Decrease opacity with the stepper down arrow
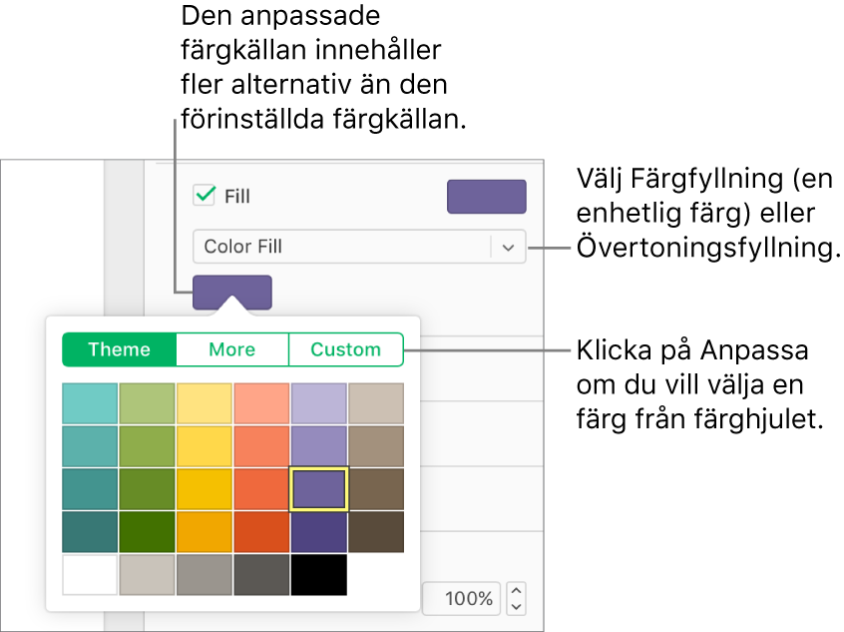Image resolution: width=844 pixels, height=632 pixels. coord(516,606)
